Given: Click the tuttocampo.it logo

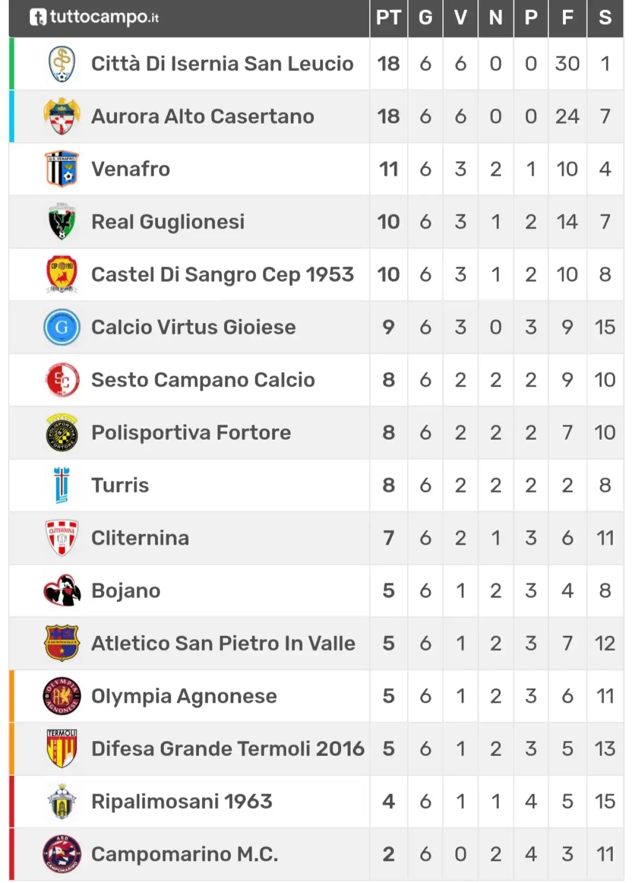Looking at the screenshot, I should tap(94, 17).
